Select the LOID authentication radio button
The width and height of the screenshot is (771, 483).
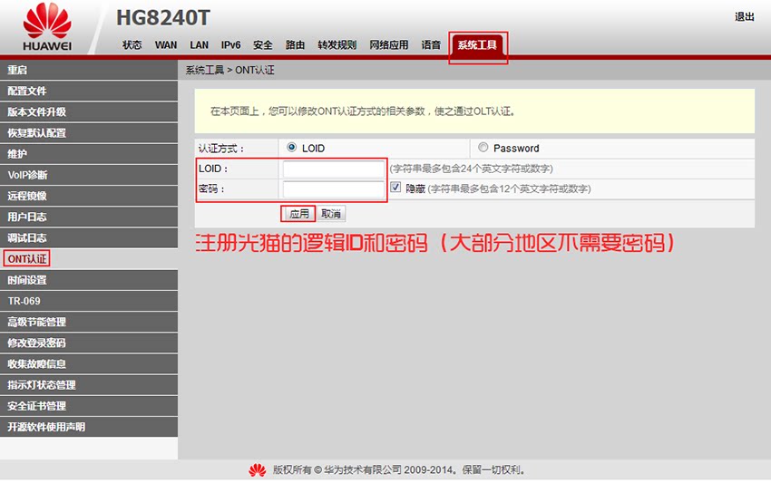[291, 148]
